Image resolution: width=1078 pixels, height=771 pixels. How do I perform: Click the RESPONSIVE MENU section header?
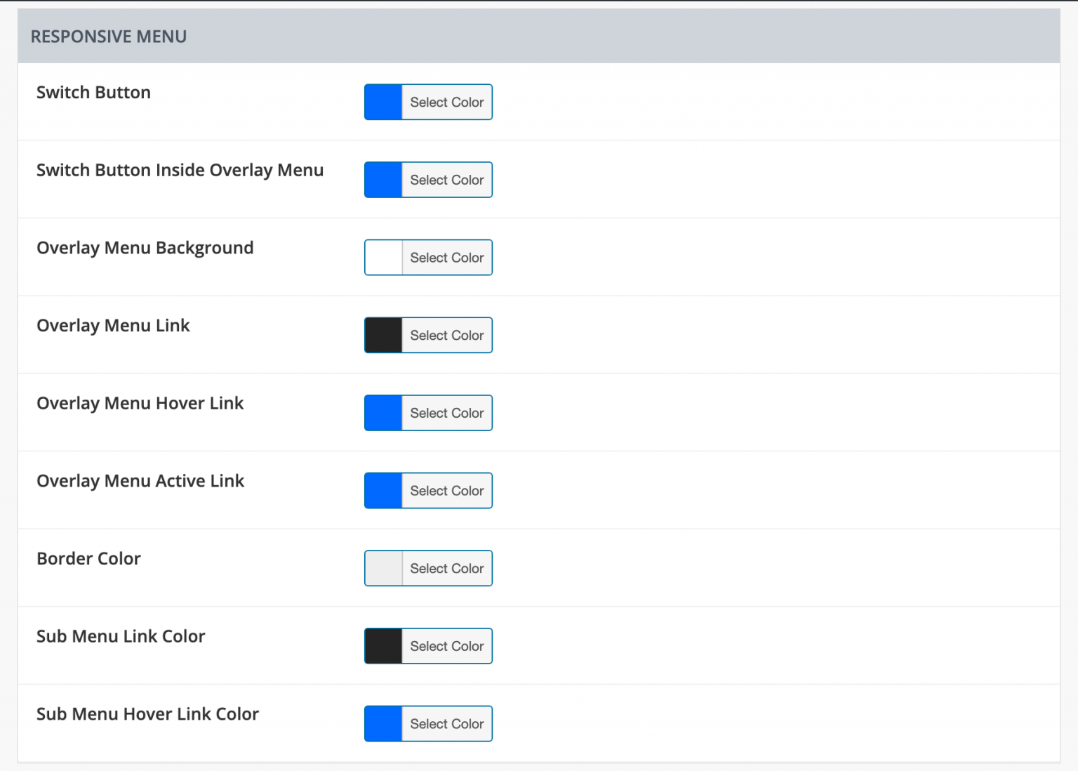point(108,36)
